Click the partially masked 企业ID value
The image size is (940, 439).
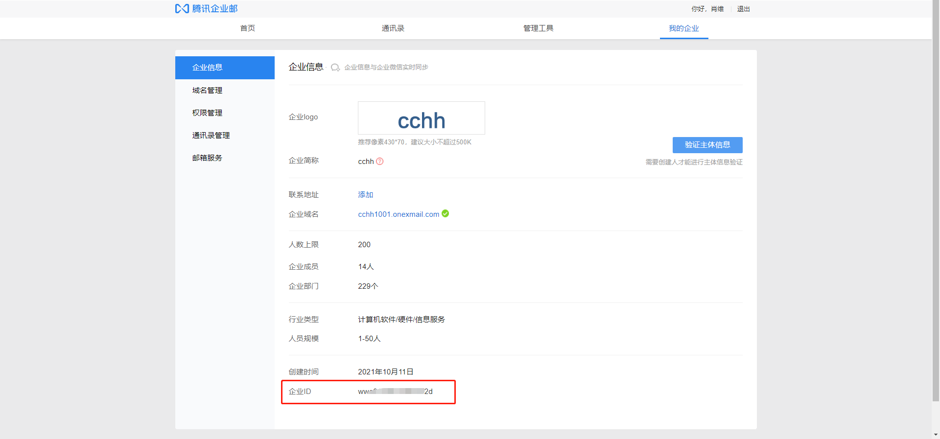click(x=395, y=392)
